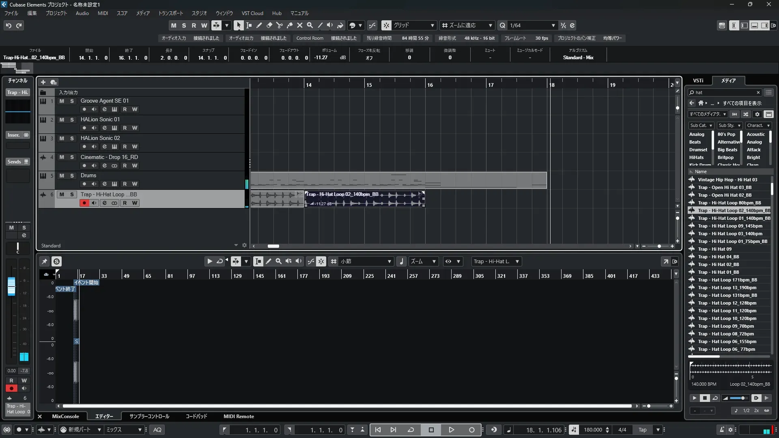Select the Mute tool with X icon
This screenshot has width=779, height=438.
300,26
